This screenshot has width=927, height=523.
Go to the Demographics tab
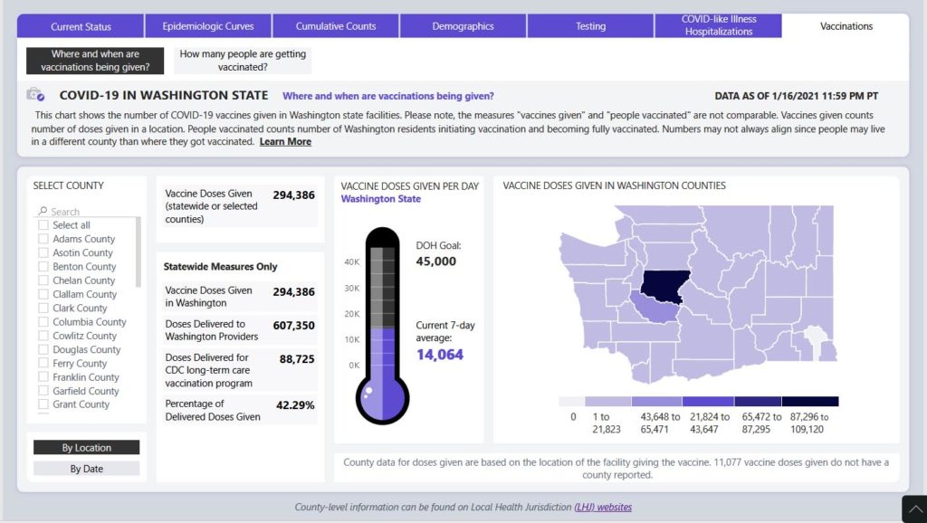463,26
